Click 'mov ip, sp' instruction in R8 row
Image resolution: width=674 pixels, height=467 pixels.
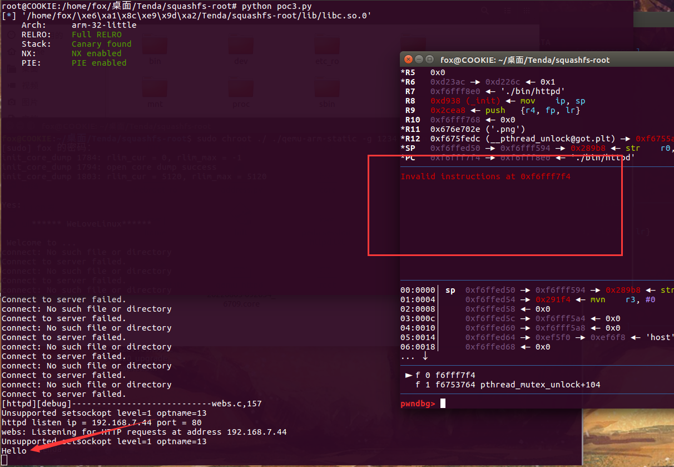click(x=553, y=101)
